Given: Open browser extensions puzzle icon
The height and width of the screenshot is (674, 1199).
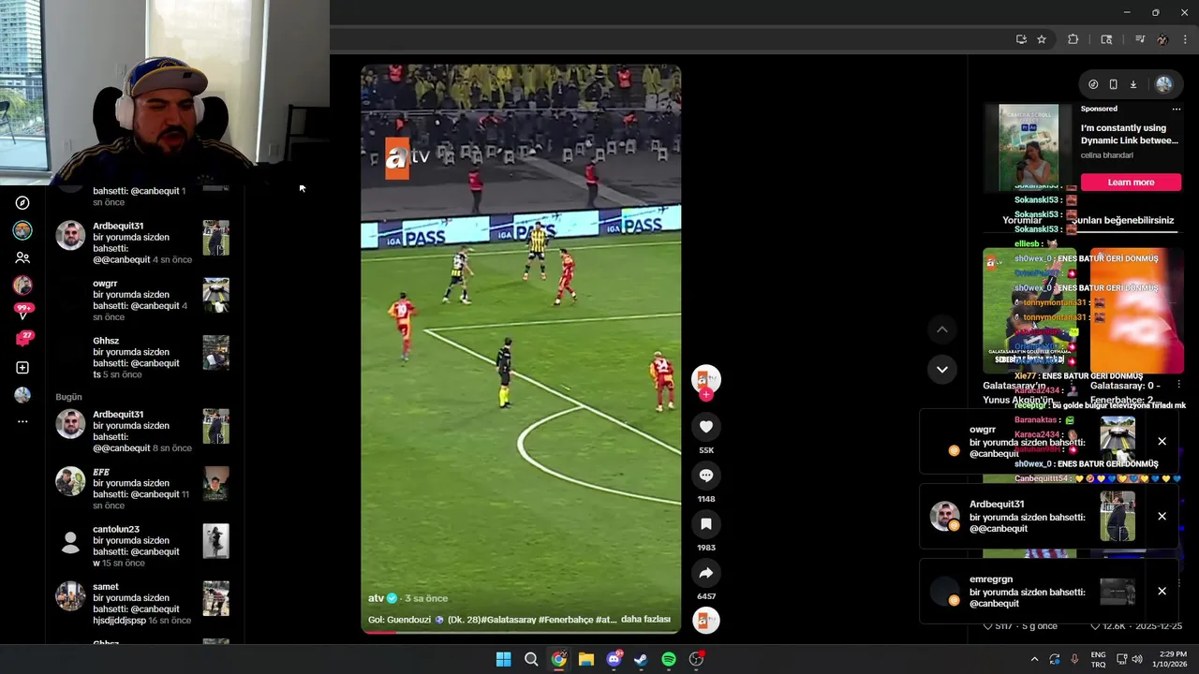Looking at the screenshot, I should pos(1073,39).
